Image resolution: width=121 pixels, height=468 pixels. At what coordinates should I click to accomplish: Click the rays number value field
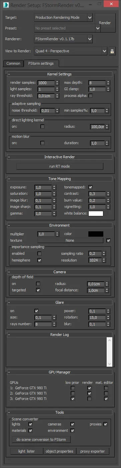point(43,324)
